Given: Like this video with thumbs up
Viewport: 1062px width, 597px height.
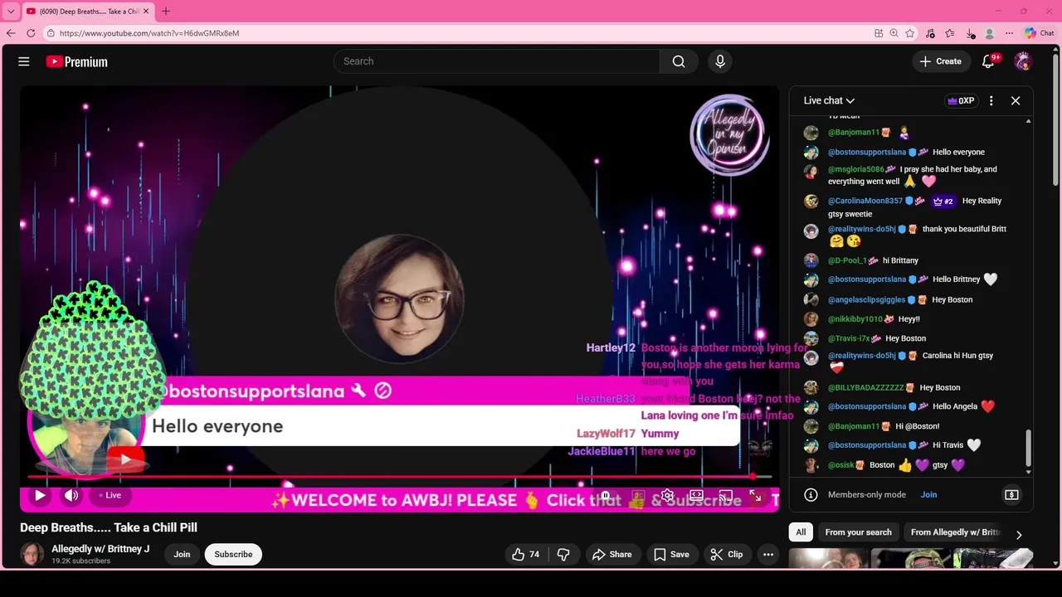Looking at the screenshot, I should (528, 554).
